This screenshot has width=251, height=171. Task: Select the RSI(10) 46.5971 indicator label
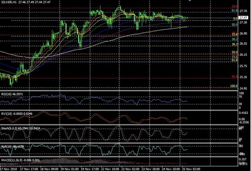[12, 94]
